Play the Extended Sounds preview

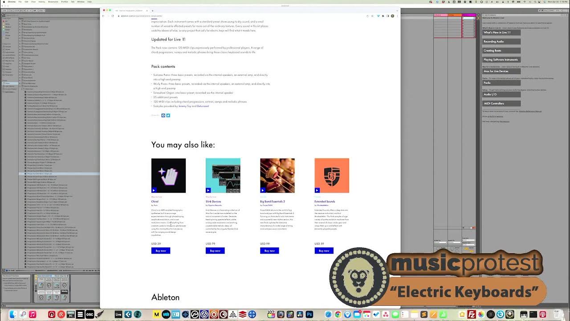click(x=317, y=190)
